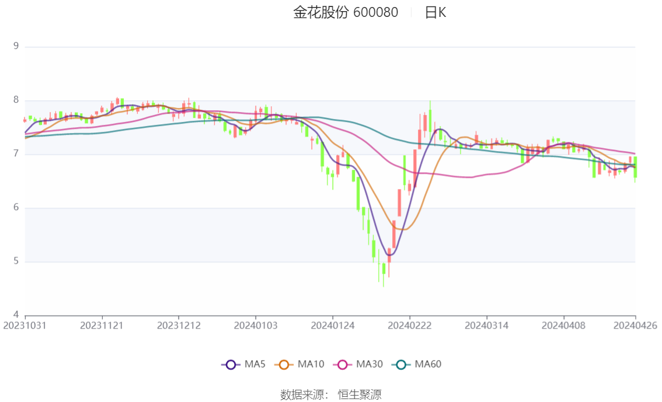Image resolution: width=662 pixels, height=402 pixels.
Task: Click x-axis date label 20240408
Action: click(x=563, y=326)
